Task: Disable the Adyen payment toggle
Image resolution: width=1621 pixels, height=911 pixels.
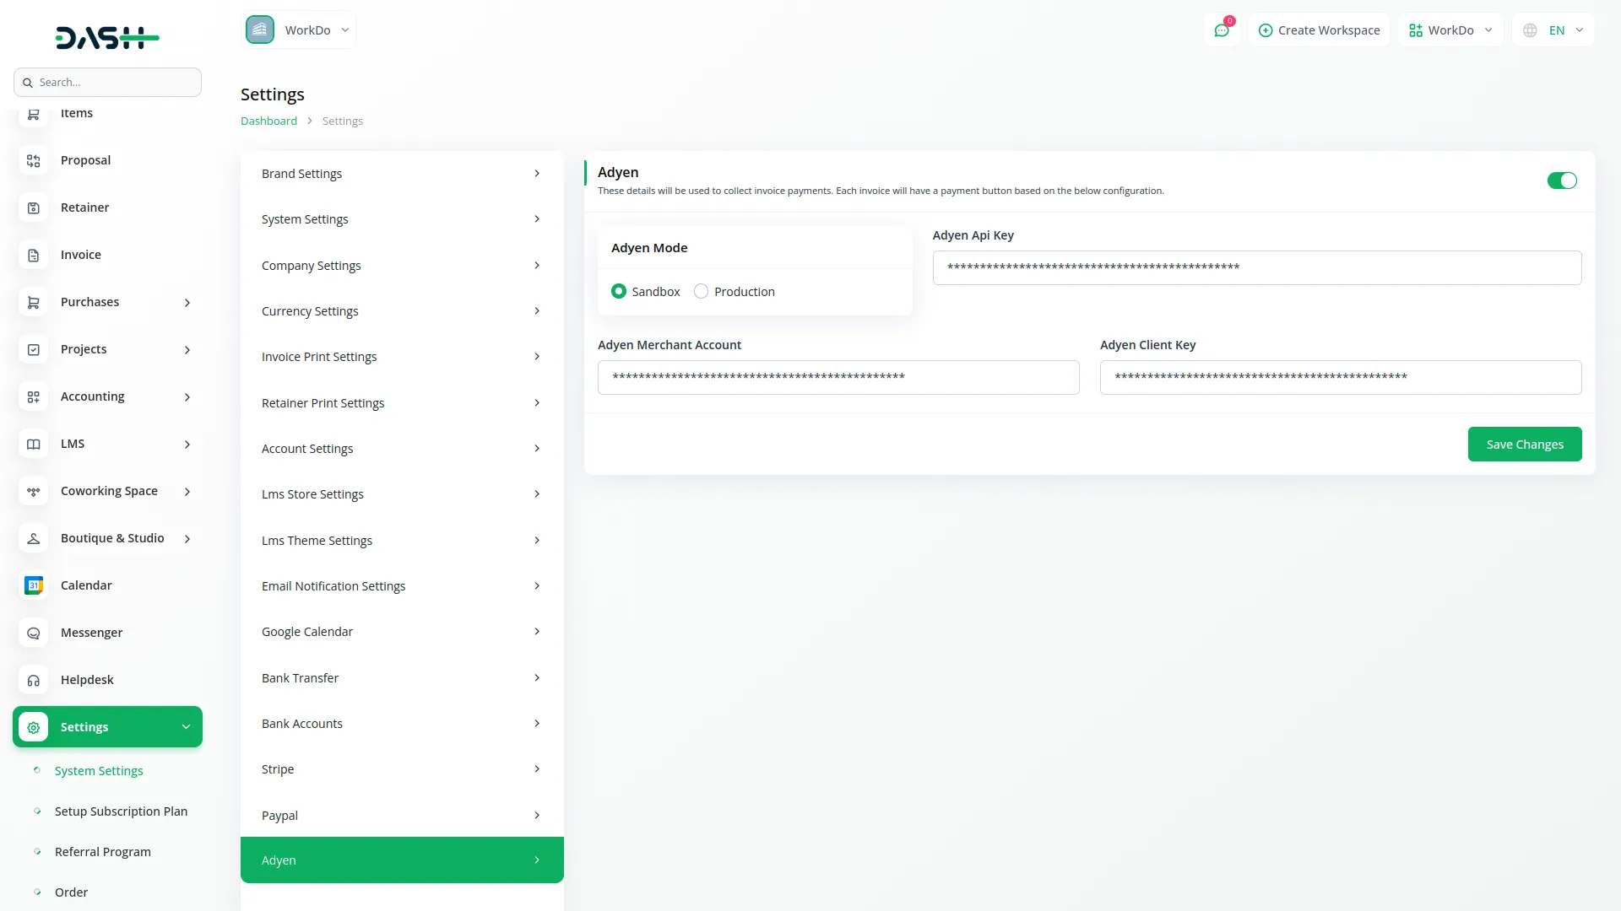Action: pos(1562,181)
